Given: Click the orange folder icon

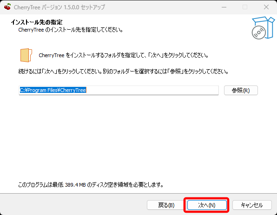Looking at the screenshot, I should [26, 55].
